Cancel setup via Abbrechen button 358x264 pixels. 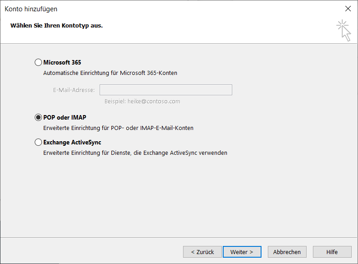pyautogui.click(x=287, y=252)
